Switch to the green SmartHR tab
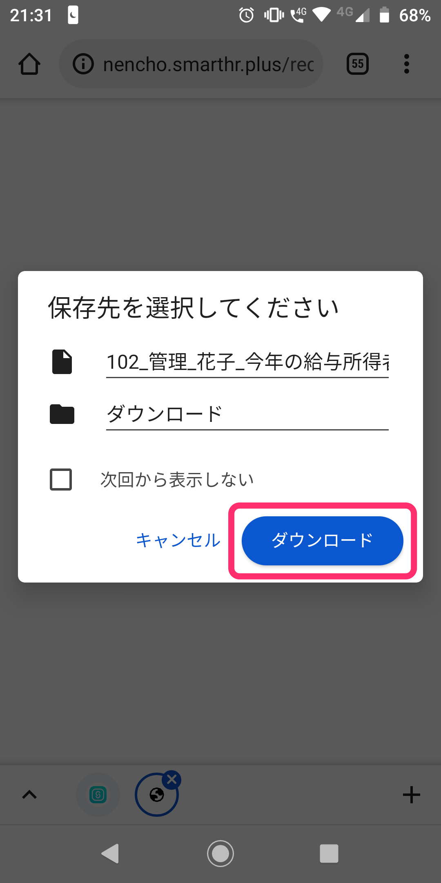This screenshot has width=441, height=883. click(x=98, y=795)
